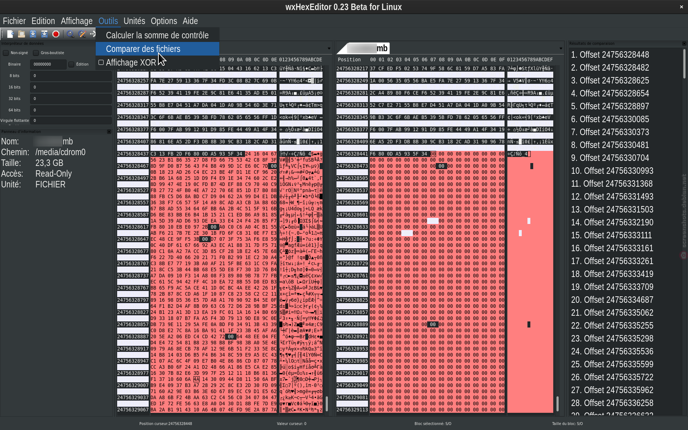Click Bloc sélectionné: S/O in status bar
This screenshot has width=688, height=430.
433,424
